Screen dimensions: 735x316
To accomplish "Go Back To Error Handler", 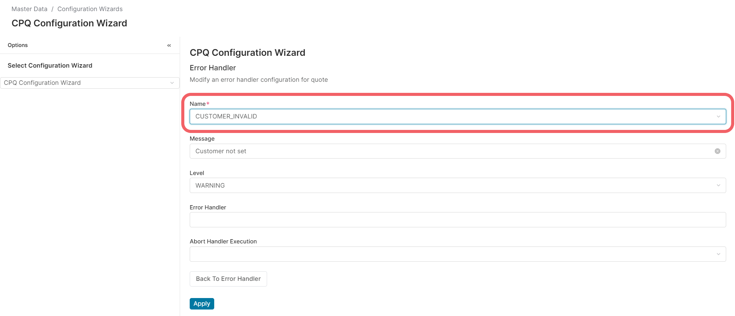I will click(228, 279).
